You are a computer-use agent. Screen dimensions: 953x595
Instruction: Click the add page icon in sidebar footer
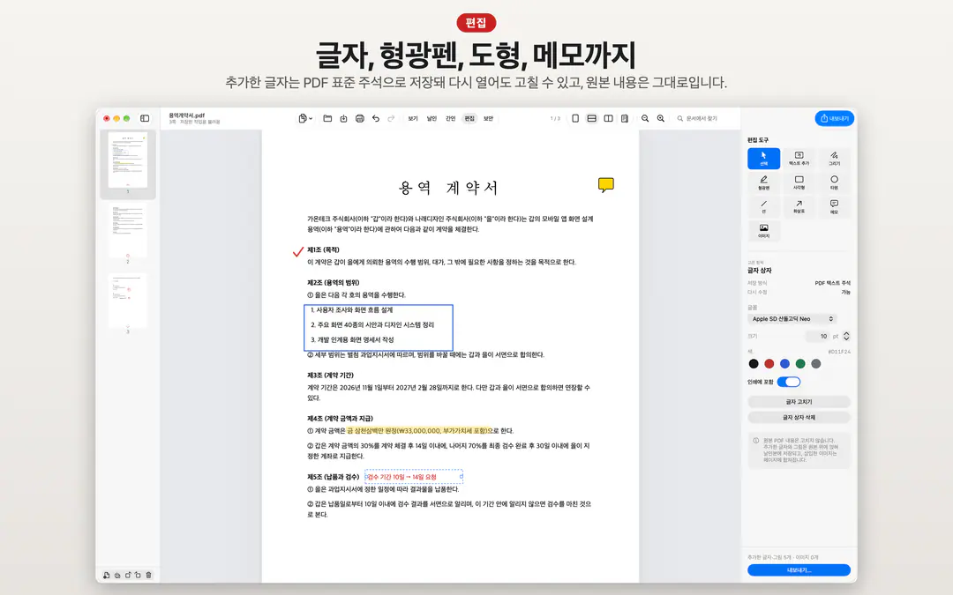(107, 575)
